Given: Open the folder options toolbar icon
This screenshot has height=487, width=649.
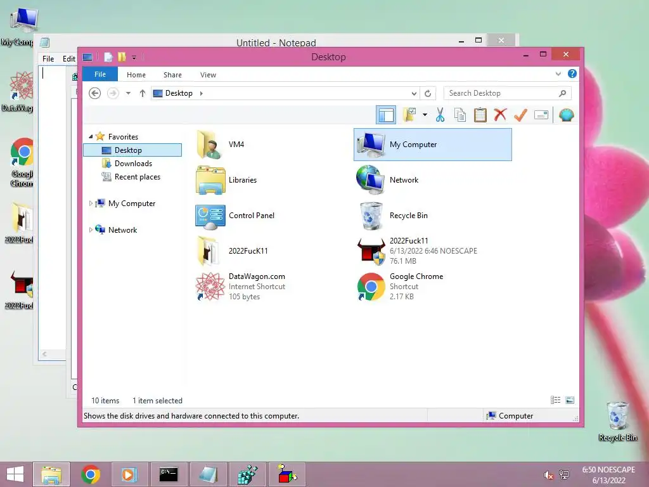Looking at the screenshot, I should point(410,115).
